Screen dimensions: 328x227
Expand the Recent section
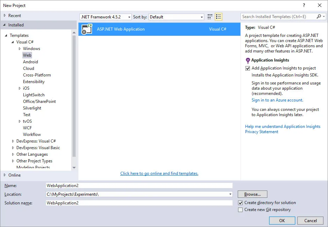(x=5, y=15)
